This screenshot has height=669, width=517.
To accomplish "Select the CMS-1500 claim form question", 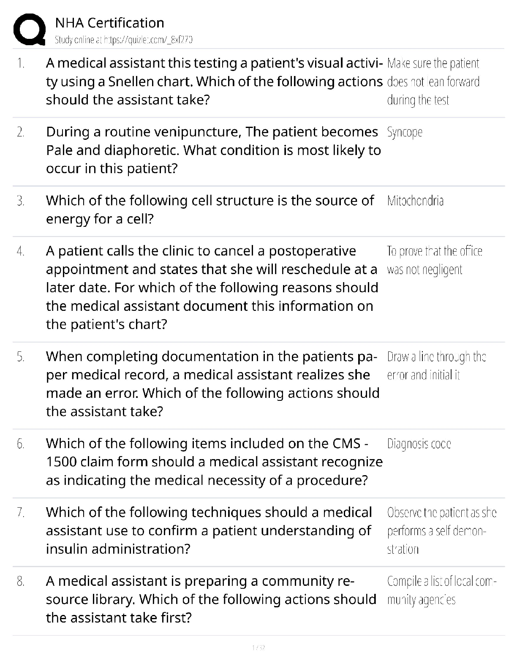I will click(214, 462).
